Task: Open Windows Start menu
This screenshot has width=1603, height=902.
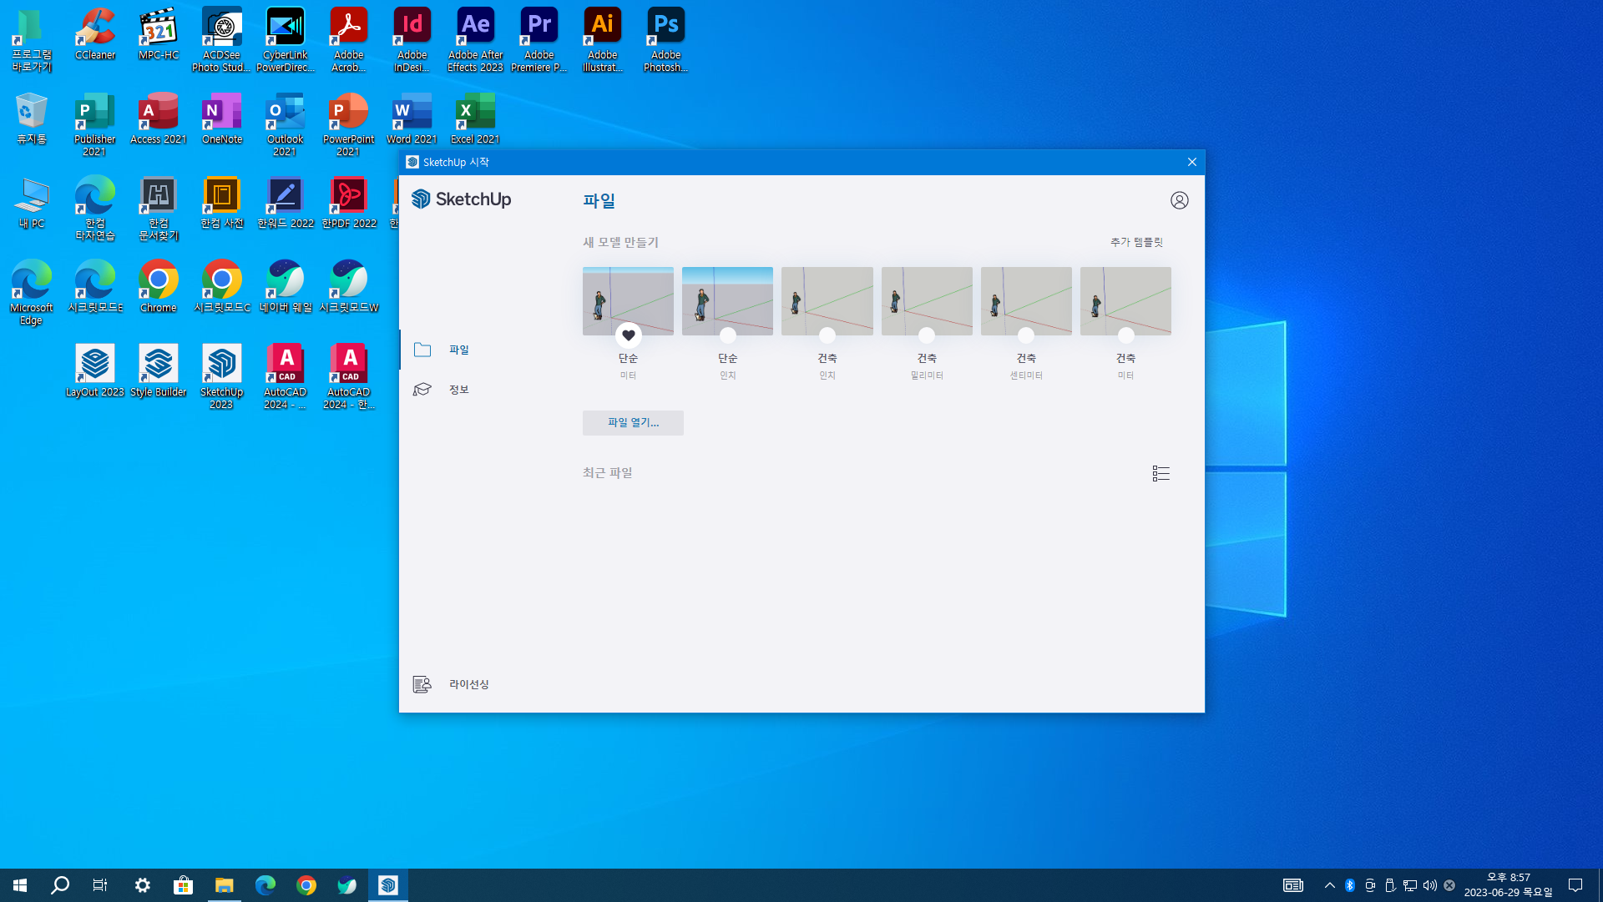Action: pyautogui.click(x=20, y=885)
